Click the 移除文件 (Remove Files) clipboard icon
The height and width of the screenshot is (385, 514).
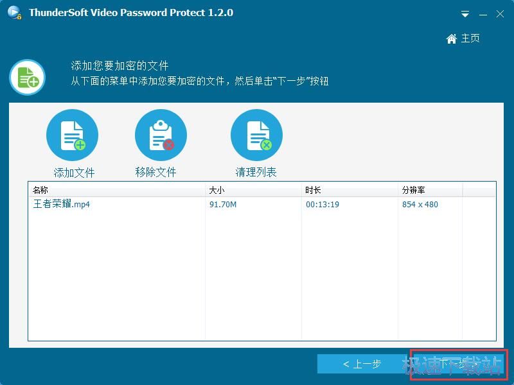click(x=161, y=134)
